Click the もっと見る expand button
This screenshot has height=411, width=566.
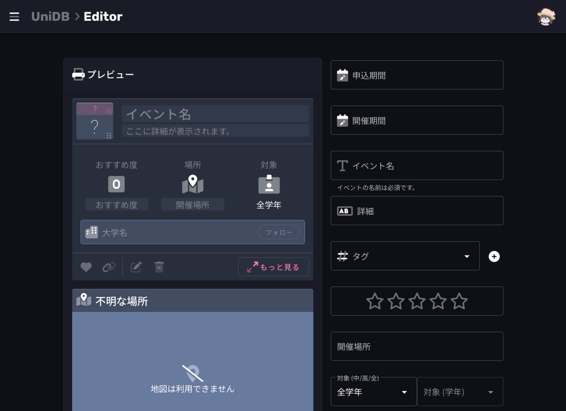(x=274, y=267)
